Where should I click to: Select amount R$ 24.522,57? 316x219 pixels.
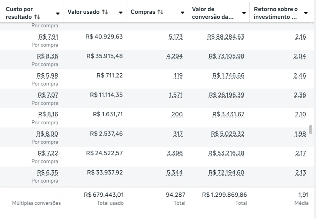(x=104, y=153)
